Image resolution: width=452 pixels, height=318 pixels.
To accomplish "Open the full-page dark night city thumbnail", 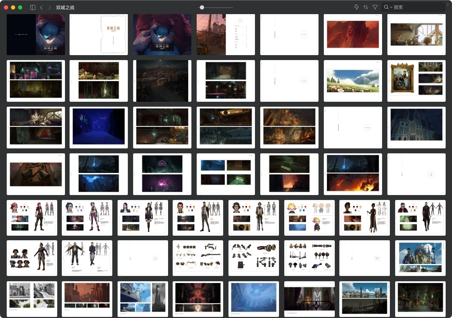I will tap(162, 81).
